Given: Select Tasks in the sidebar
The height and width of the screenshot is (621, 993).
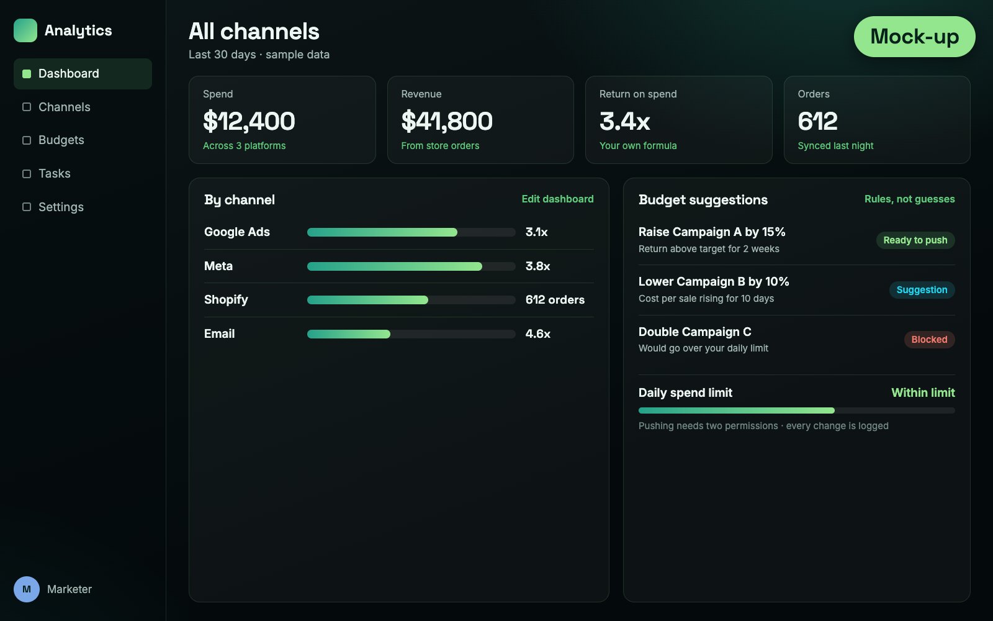Looking at the screenshot, I should pyautogui.click(x=83, y=174).
